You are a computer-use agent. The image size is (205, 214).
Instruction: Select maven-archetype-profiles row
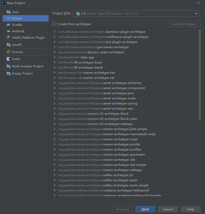coord(125,149)
